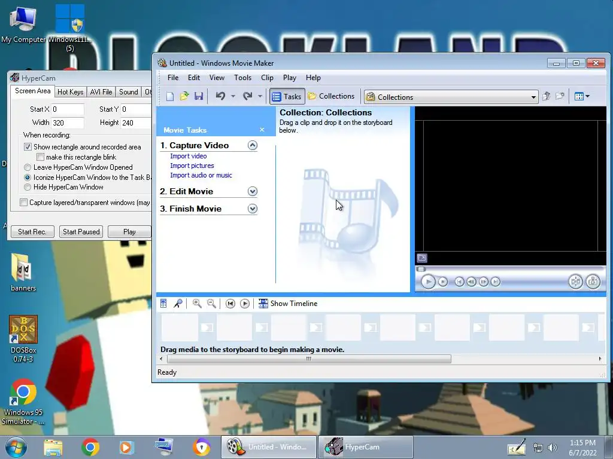
Task: Click the Import video link
Action: click(189, 156)
